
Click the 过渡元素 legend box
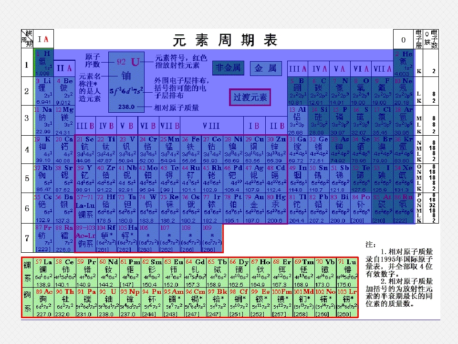coord(250,97)
